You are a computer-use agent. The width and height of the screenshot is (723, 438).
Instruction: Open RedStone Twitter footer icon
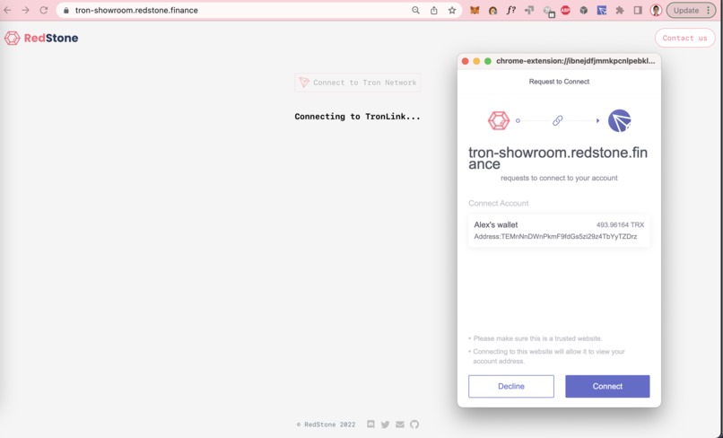(x=386, y=425)
